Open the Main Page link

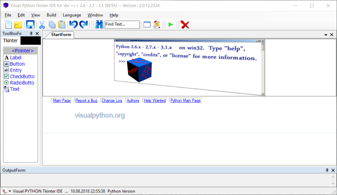coord(62,100)
